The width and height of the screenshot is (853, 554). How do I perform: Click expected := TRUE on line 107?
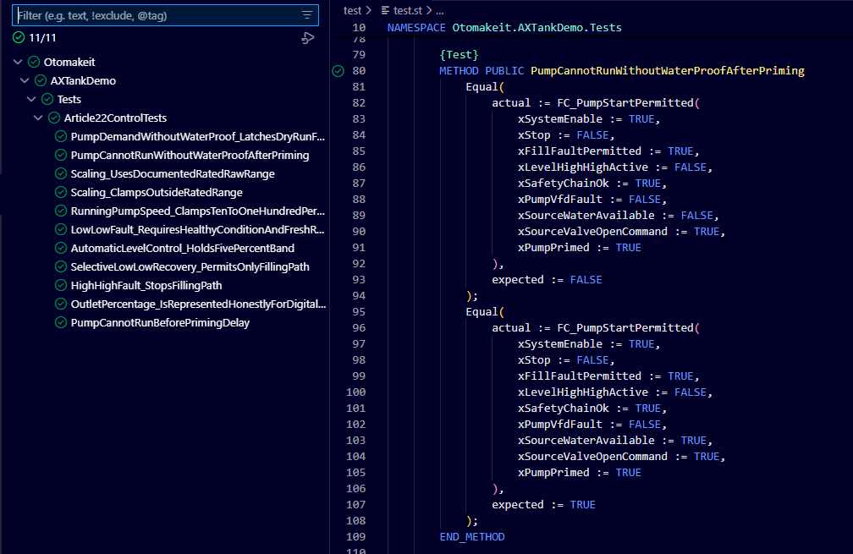tap(543, 505)
